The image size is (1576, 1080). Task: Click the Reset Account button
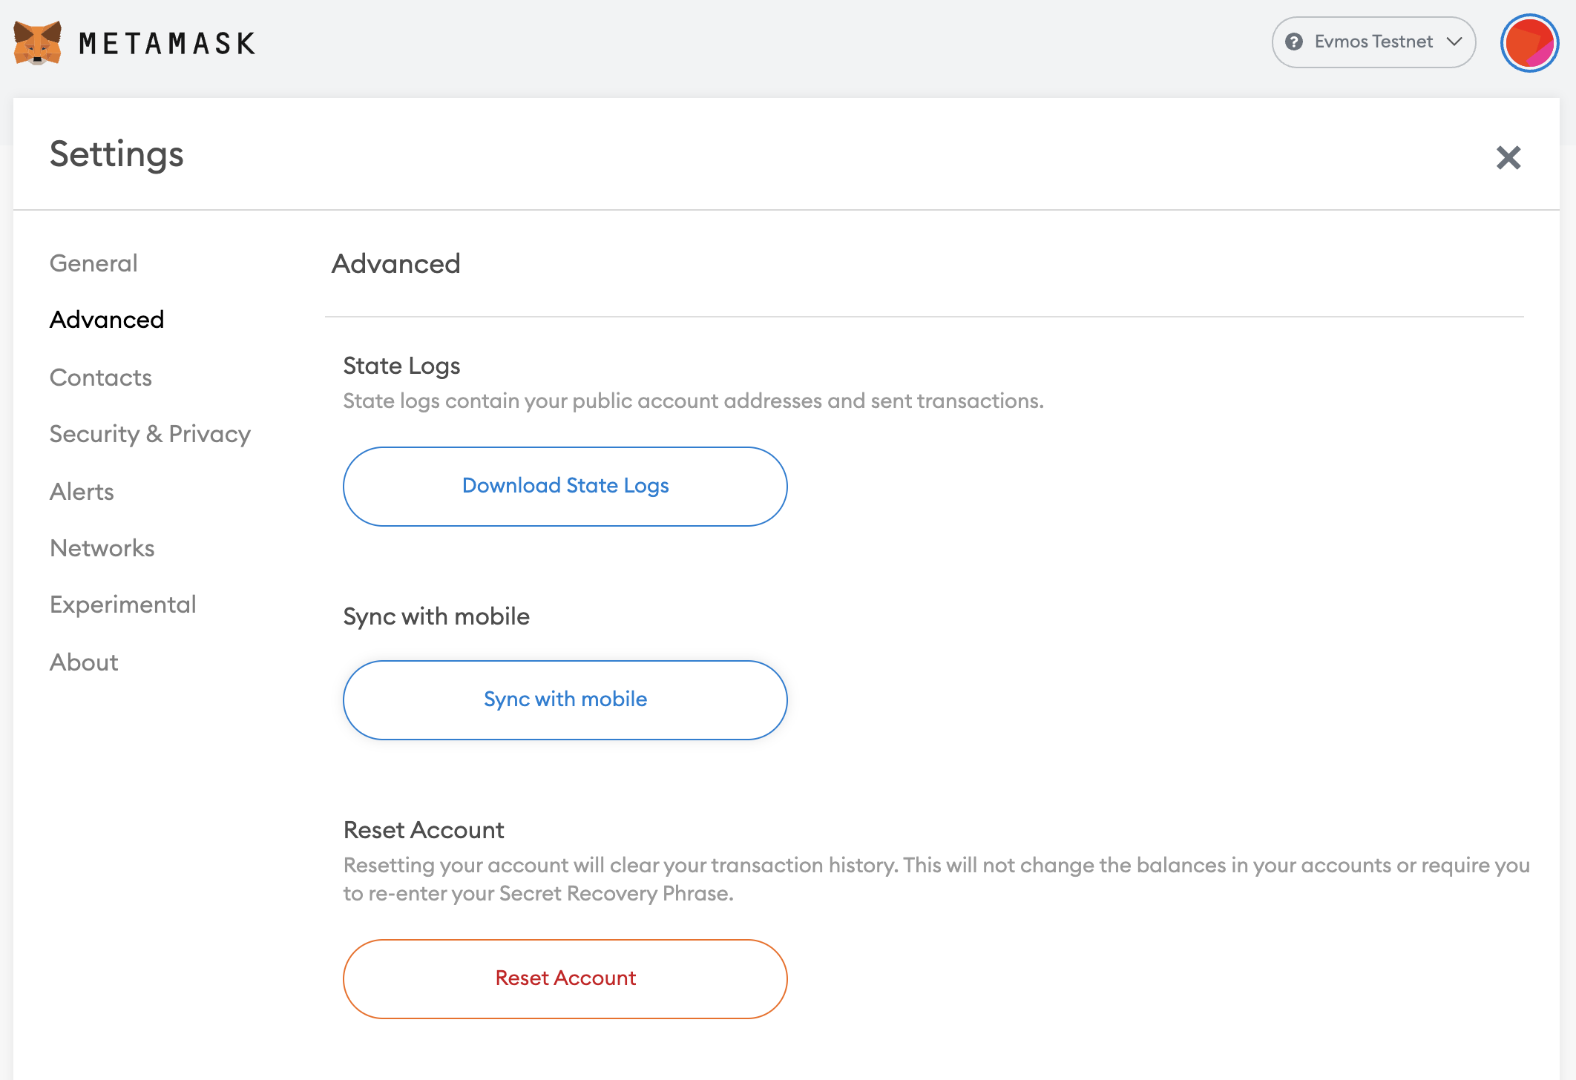click(x=565, y=978)
